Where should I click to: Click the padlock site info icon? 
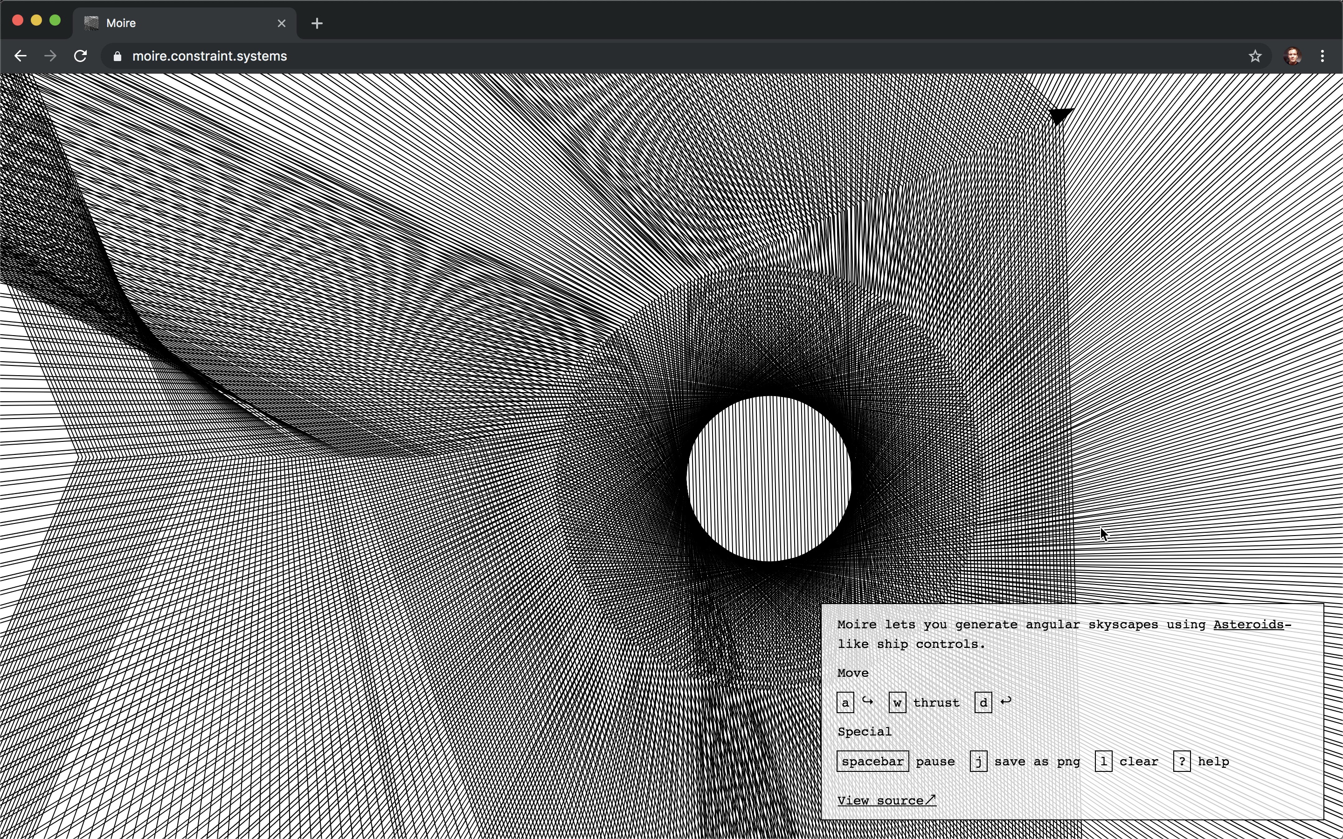tap(117, 56)
